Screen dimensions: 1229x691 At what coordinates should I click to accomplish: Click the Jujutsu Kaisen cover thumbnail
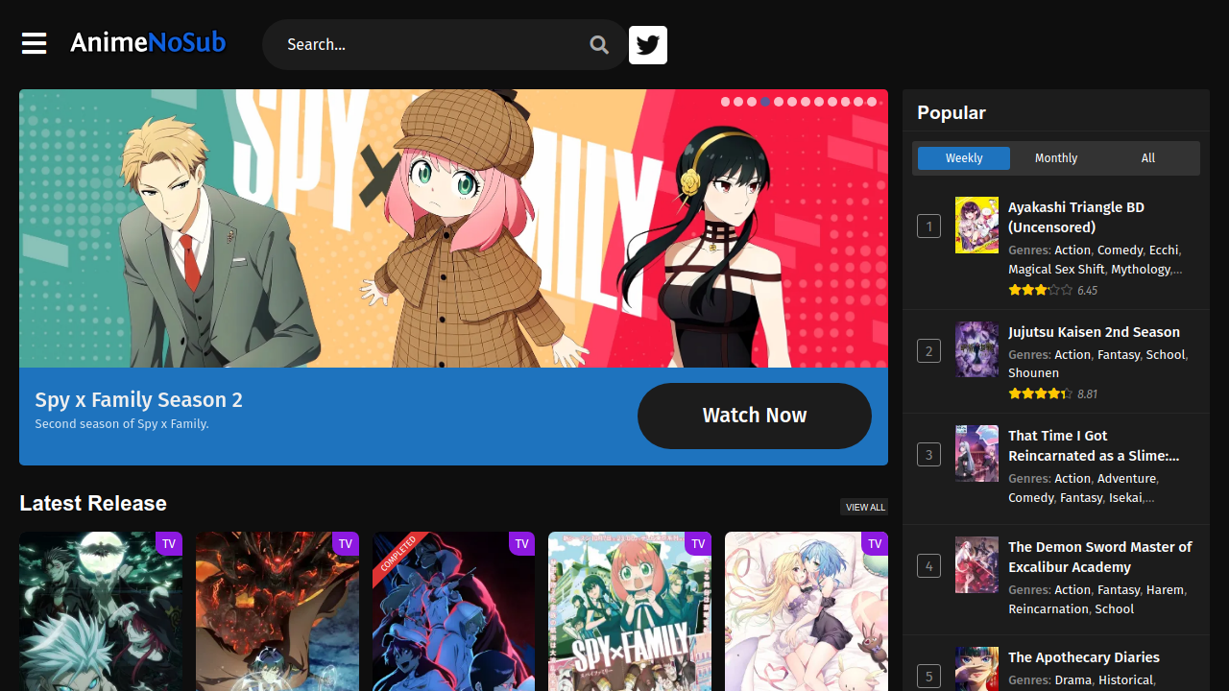976,349
